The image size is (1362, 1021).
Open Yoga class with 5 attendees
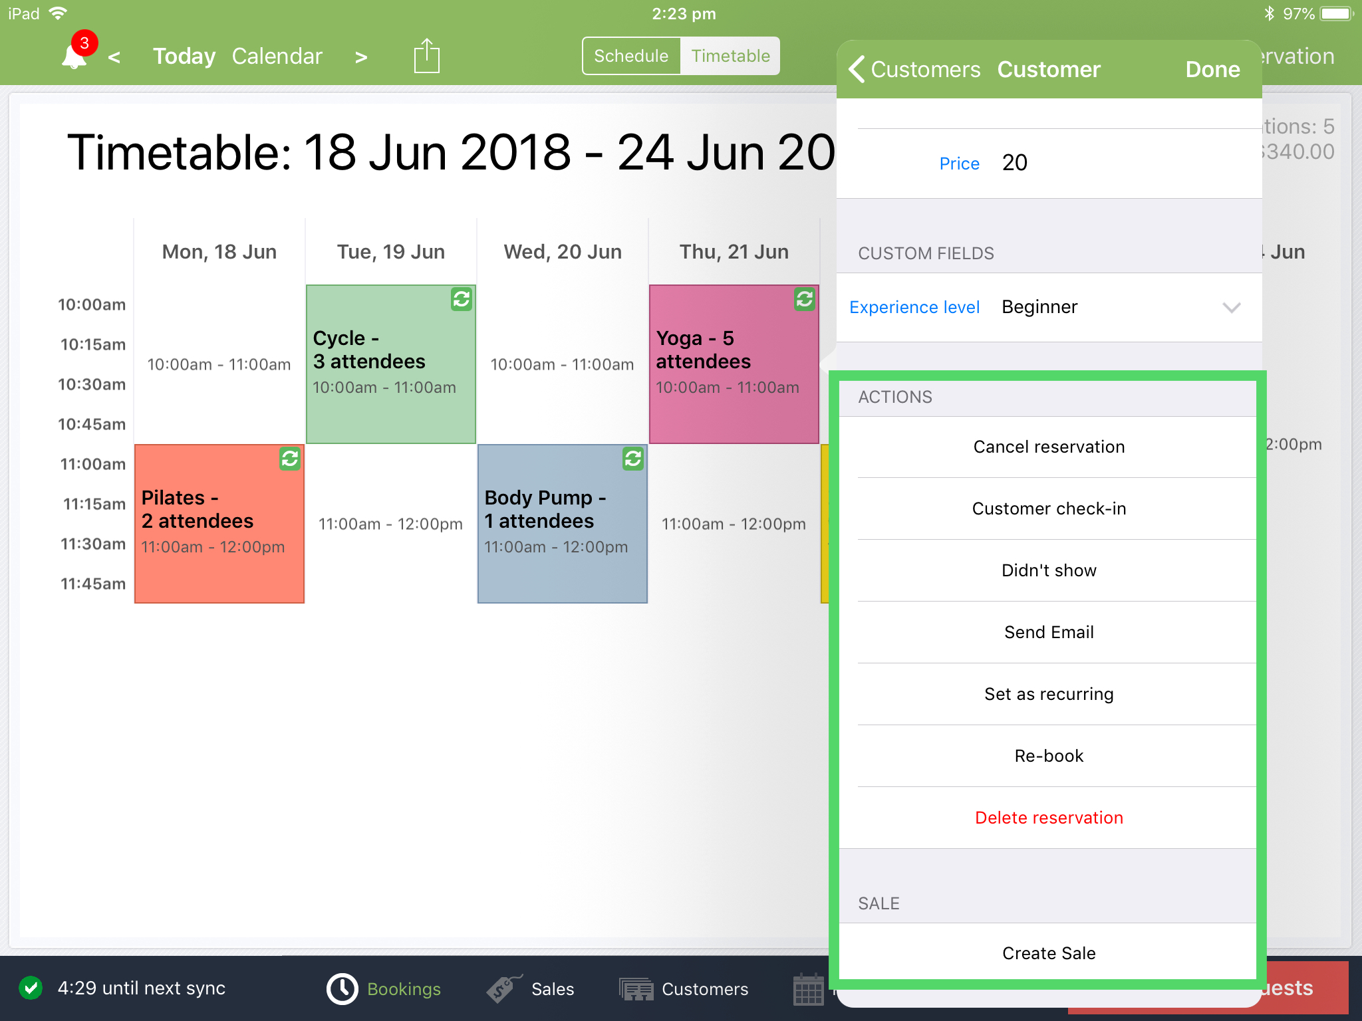point(734,364)
